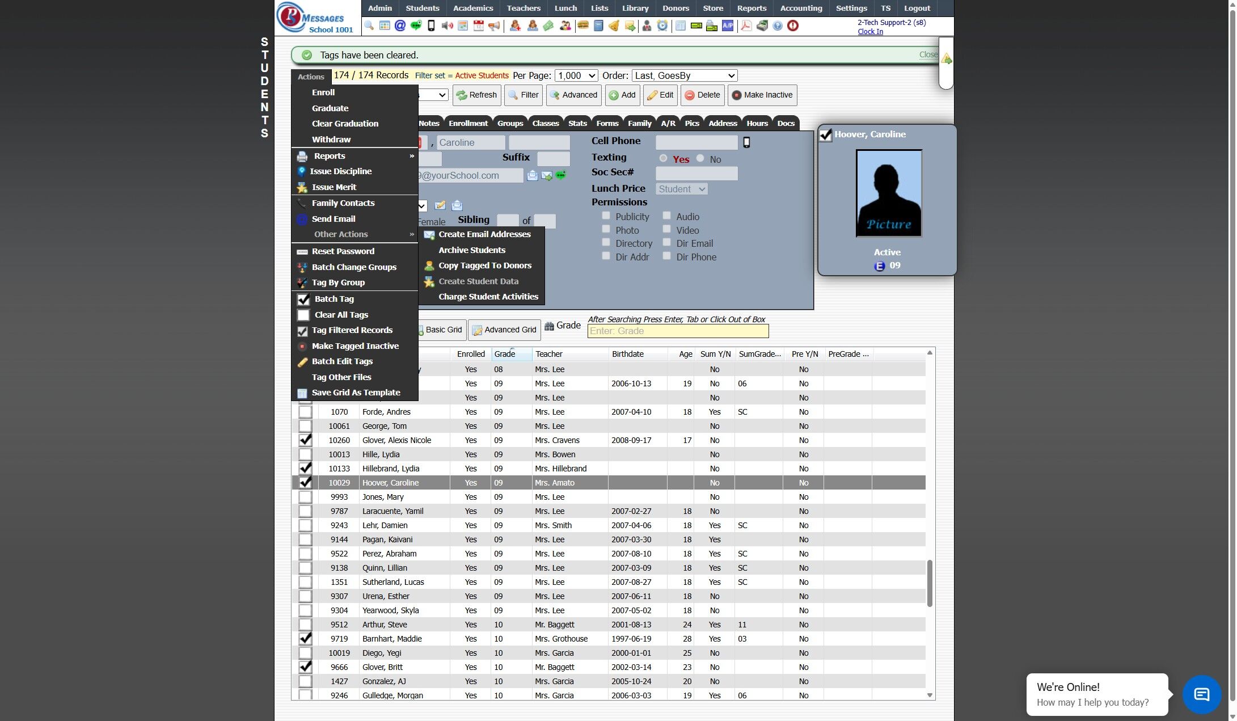Open the Lunch Price Student dropdown

pos(681,189)
